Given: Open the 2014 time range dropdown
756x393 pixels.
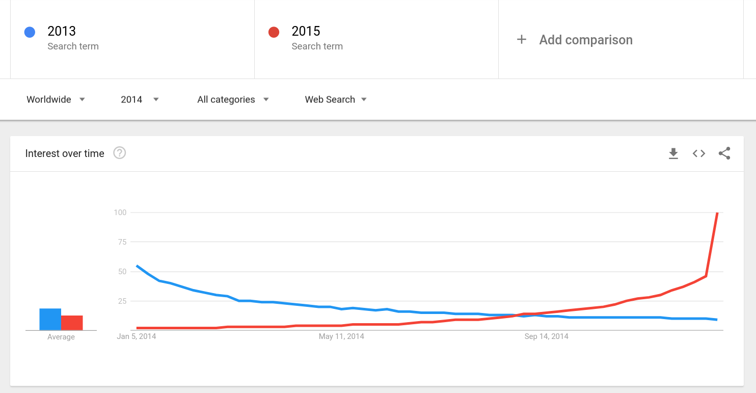Looking at the screenshot, I should click(140, 99).
